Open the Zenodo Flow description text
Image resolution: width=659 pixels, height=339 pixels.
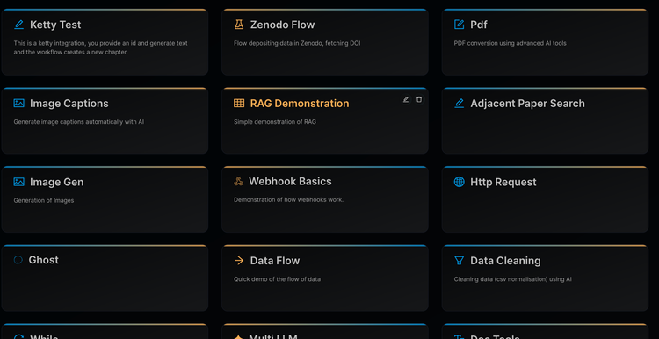click(297, 43)
